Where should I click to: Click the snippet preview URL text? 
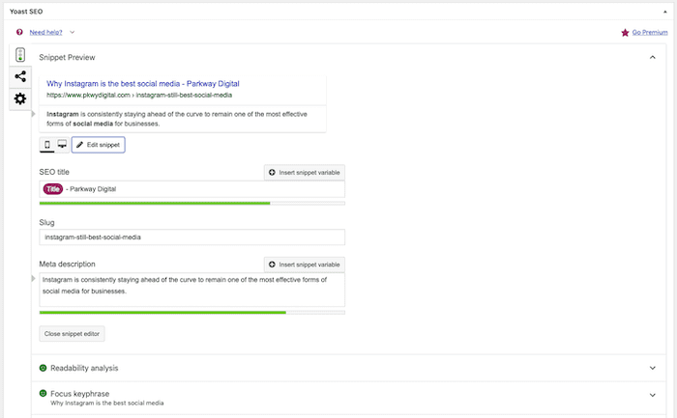[139, 96]
